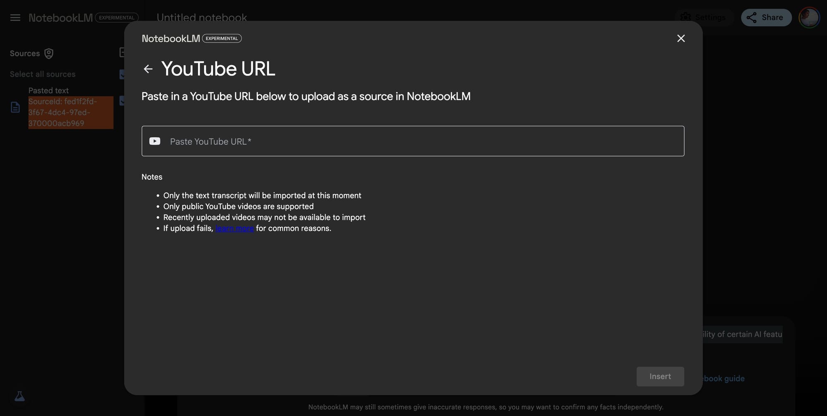Click the back arrow beside YouTube URL
Viewport: 827px width, 416px height.
click(148, 69)
